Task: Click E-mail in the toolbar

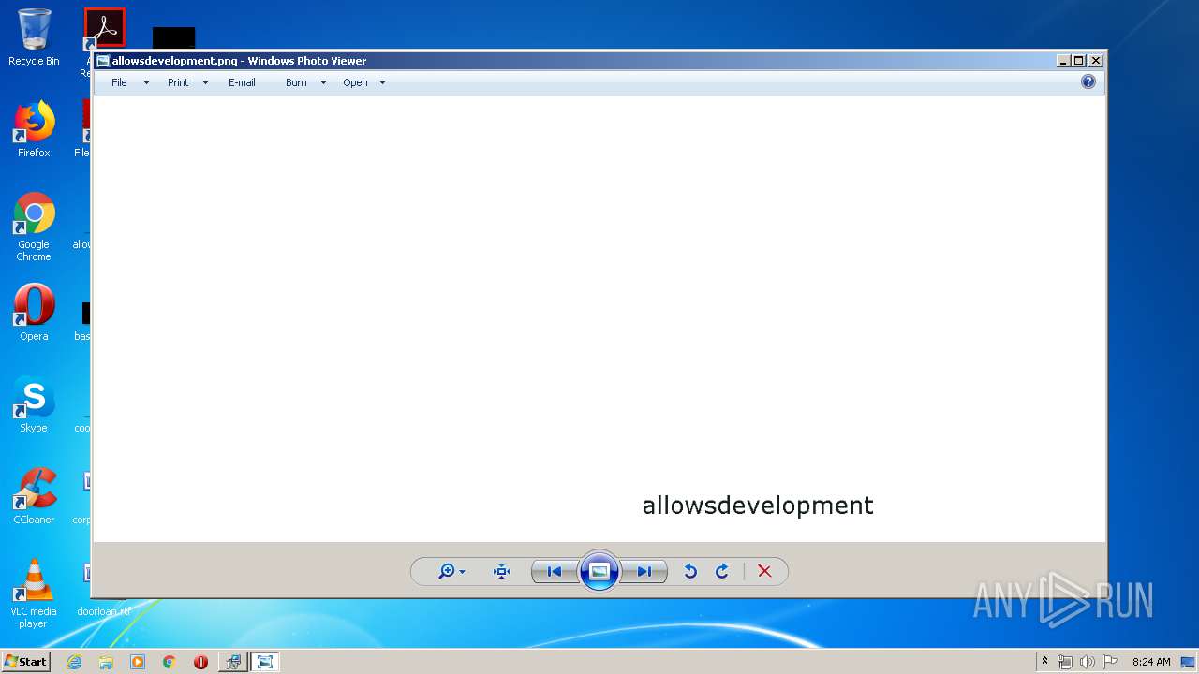Action: [242, 82]
